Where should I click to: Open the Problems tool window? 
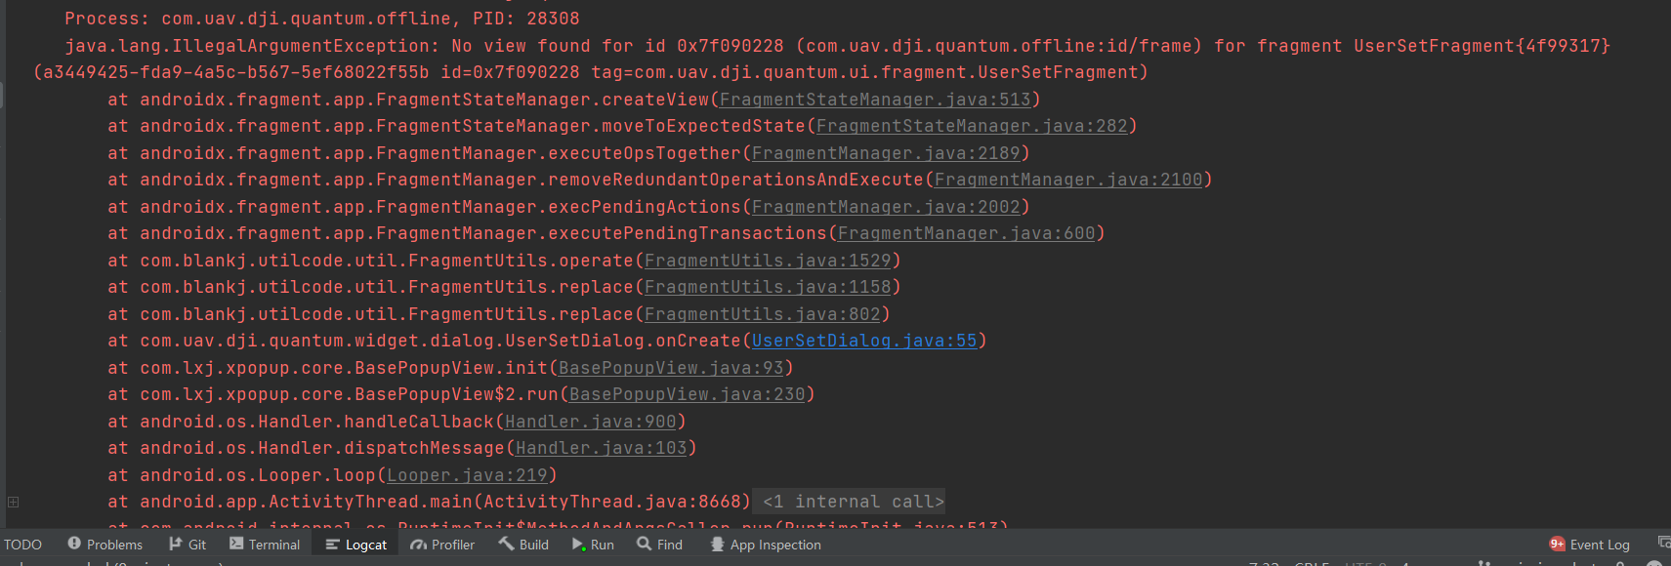pos(104,545)
